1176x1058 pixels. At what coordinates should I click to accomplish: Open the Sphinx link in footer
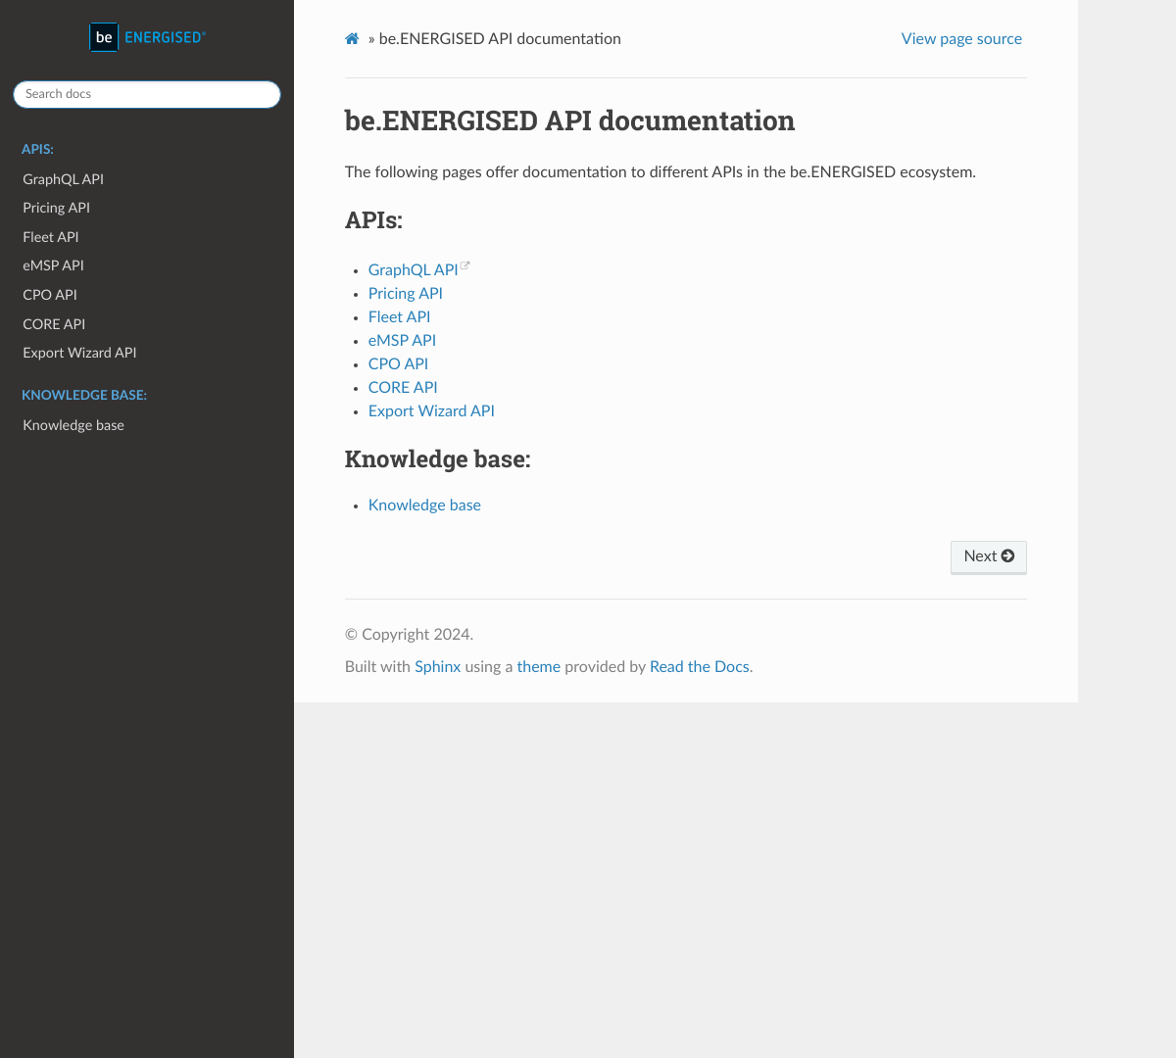437,666
